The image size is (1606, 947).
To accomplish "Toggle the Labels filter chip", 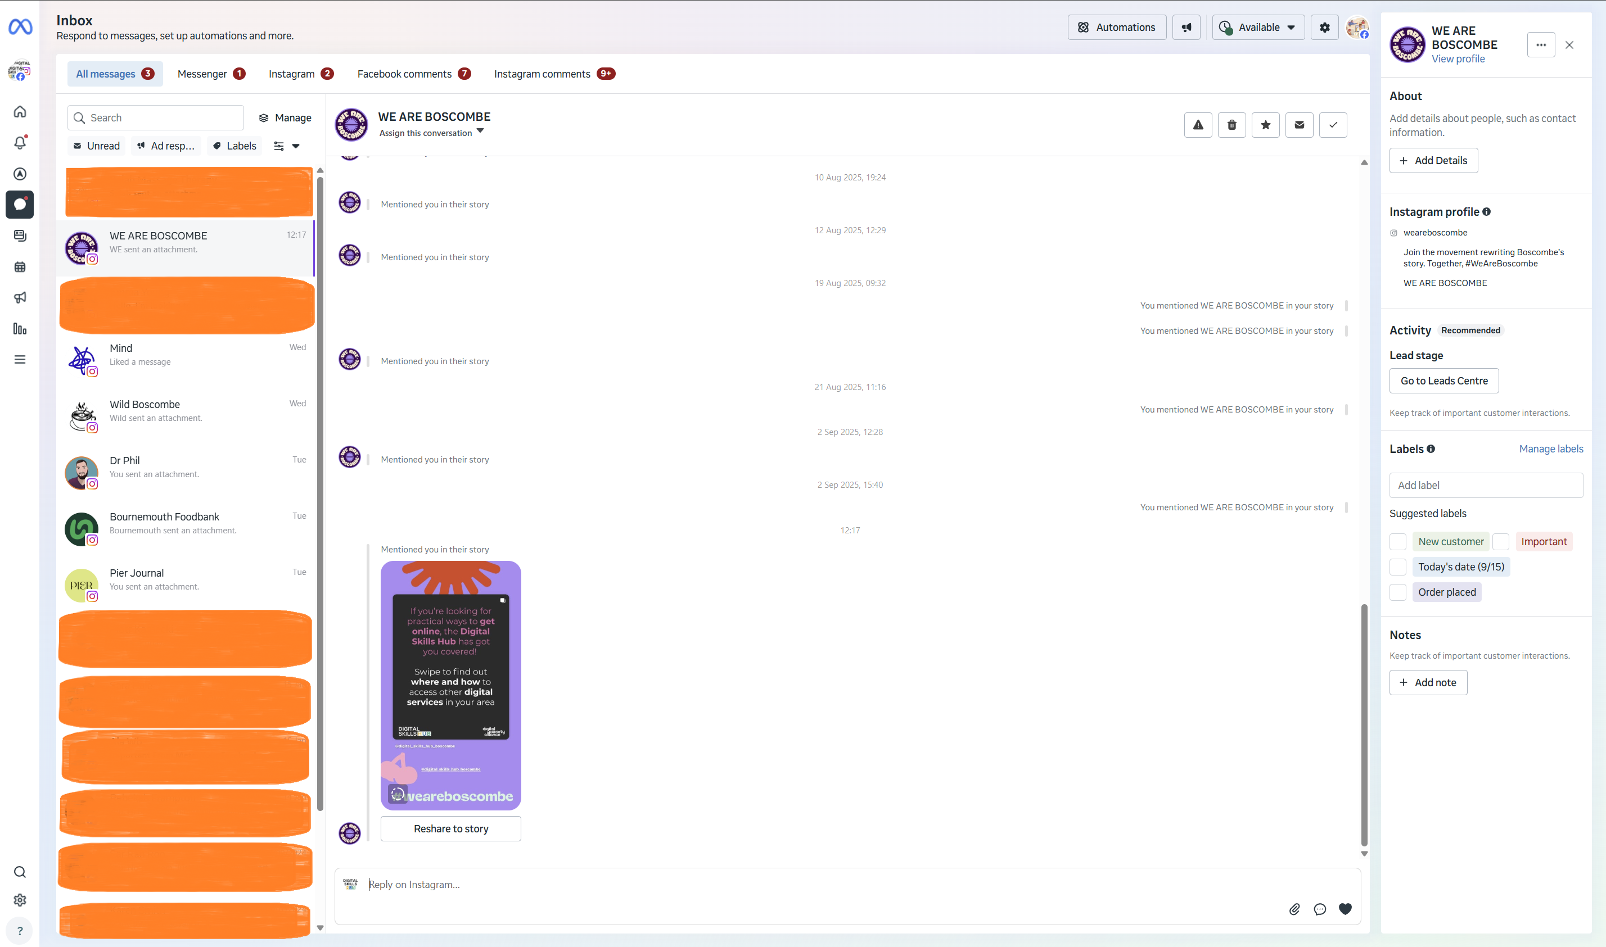I will click(x=235, y=146).
